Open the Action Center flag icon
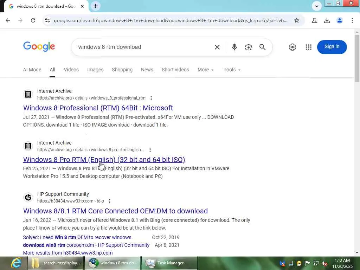 pyautogui.click(x=307, y=263)
